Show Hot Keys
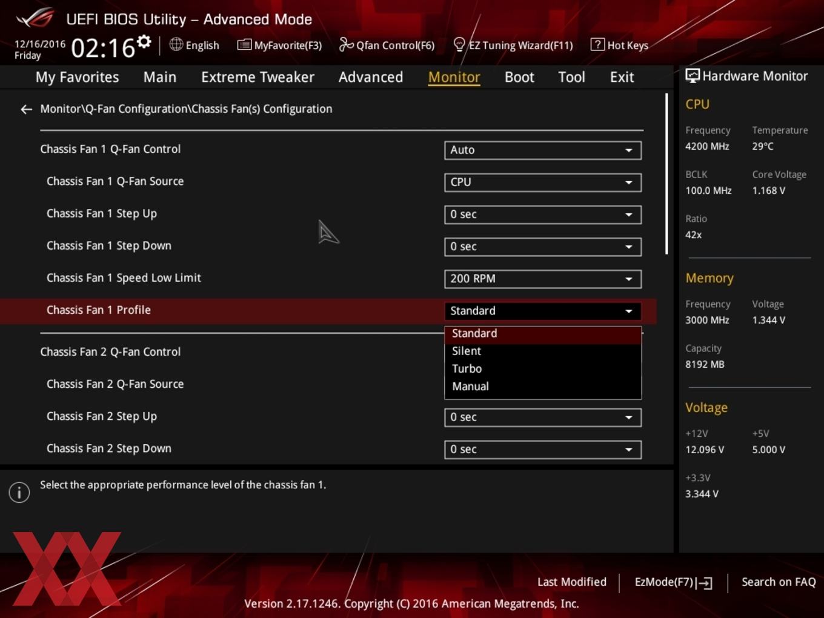The height and width of the screenshot is (618, 824). [619, 45]
